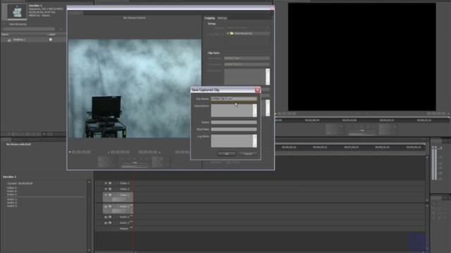
Task: Click the Timeline panel time ruler
Action: (350, 147)
